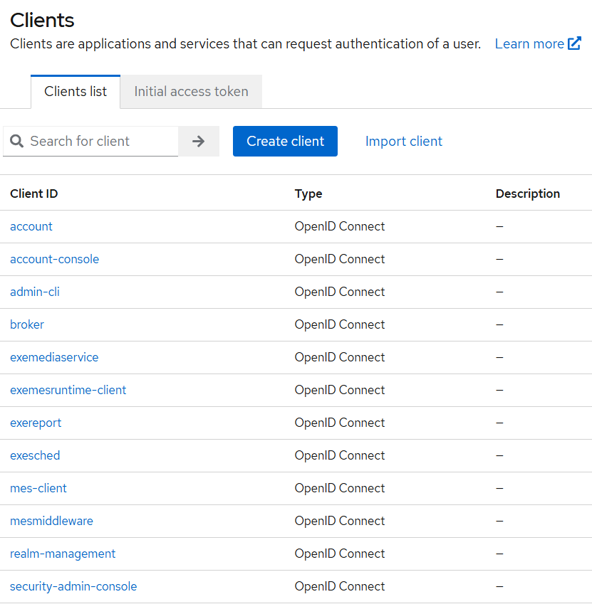View the exereport client
This screenshot has width=592, height=609.
[36, 423]
